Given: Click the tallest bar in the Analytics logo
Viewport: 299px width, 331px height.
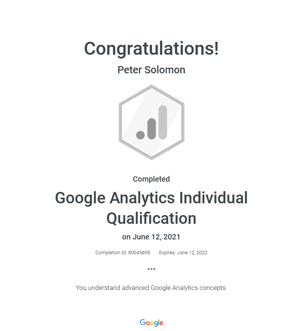Looking at the screenshot, I should 163,122.
